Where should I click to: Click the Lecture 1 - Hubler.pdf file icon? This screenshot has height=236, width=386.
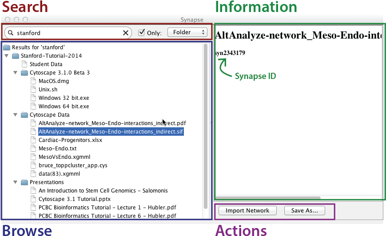point(33,207)
